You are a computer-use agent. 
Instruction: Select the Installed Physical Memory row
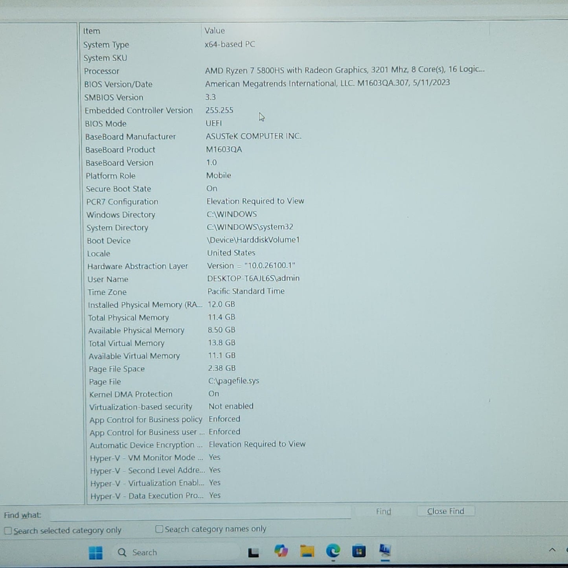click(x=145, y=305)
